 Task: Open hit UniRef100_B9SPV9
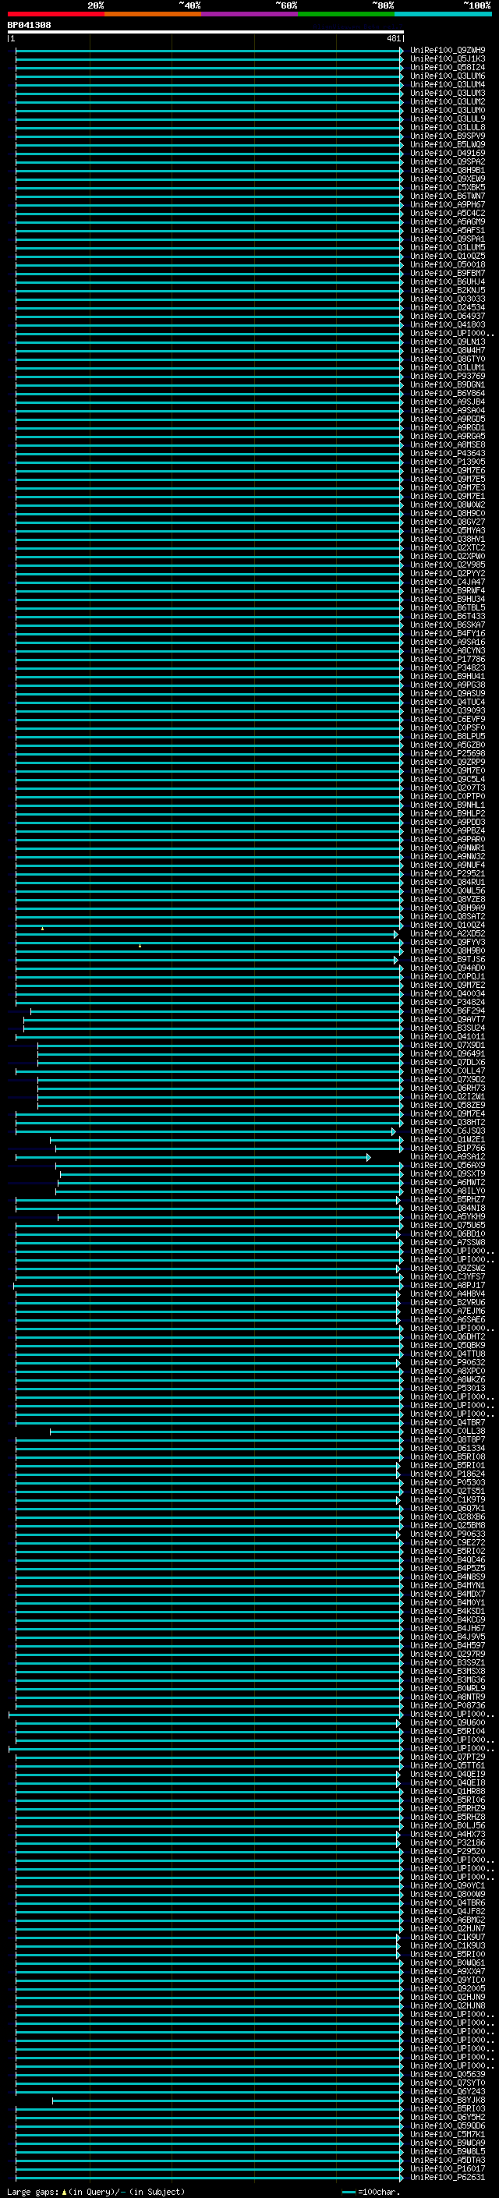[x=448, y=136]
